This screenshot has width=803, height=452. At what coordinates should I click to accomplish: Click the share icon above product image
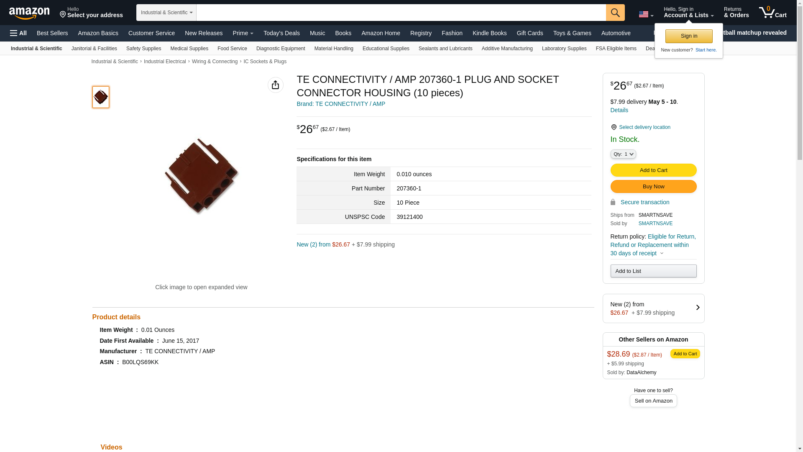coord(275,85)
